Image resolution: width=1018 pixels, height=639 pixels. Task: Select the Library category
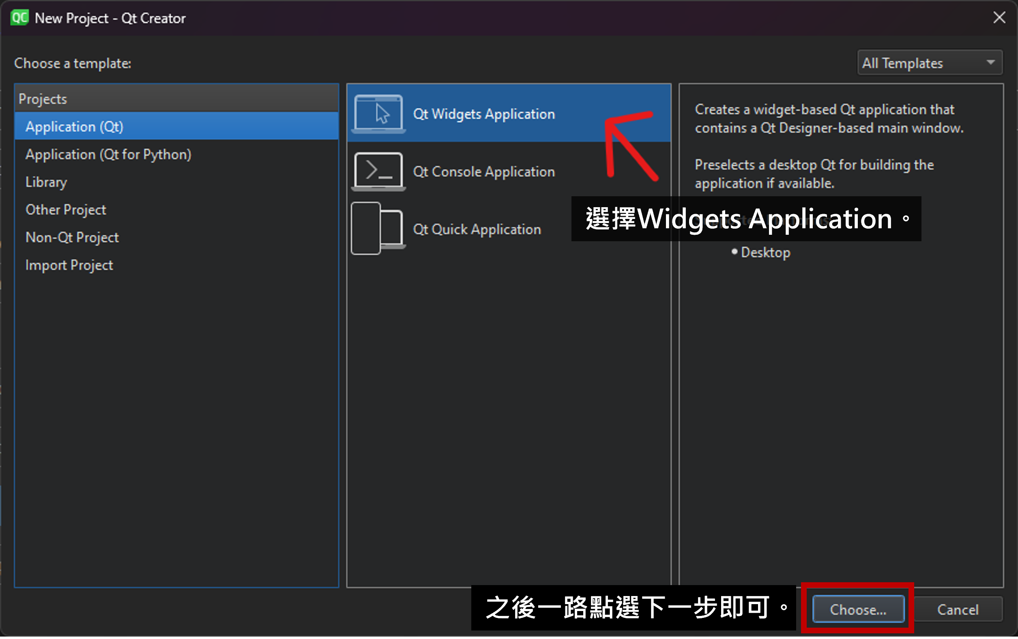tap(177, 182)
